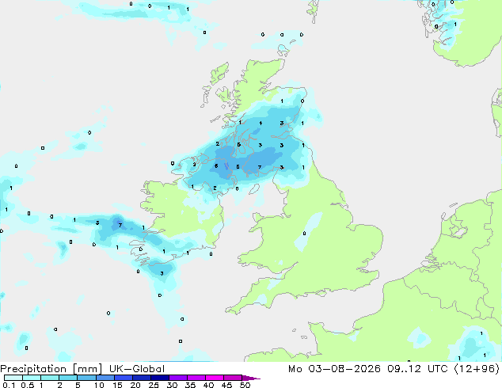Select the 35–40 mm legend color box
This screenshot has height=388, width=502.
[x=196, y=378]
